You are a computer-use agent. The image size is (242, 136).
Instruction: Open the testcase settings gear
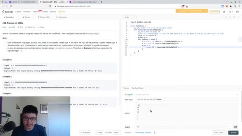point(155,133)
